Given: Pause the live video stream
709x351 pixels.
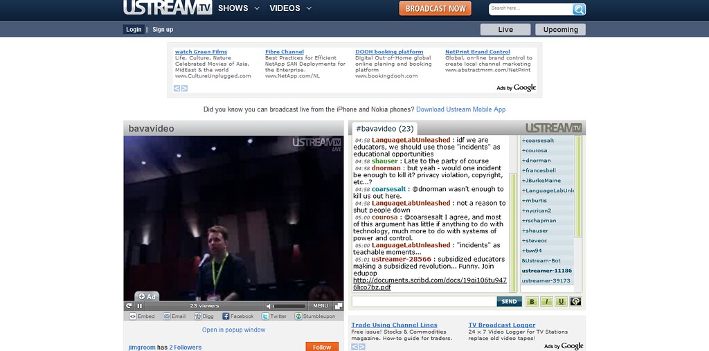Looking at the screenshot, I should point(139,306).
